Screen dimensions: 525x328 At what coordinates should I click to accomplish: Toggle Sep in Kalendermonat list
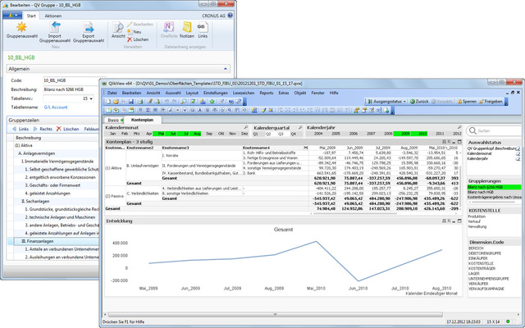click(209, 134)
